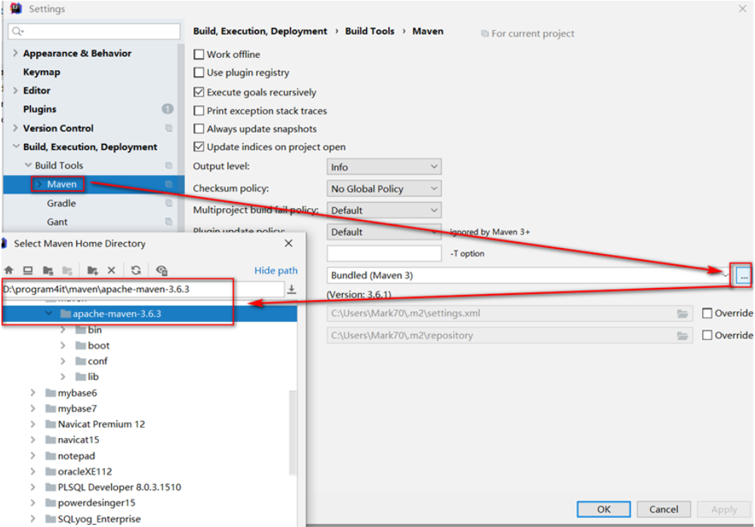Select Keymap in settings tree
The image size is (755, 527).
point(42,72)
